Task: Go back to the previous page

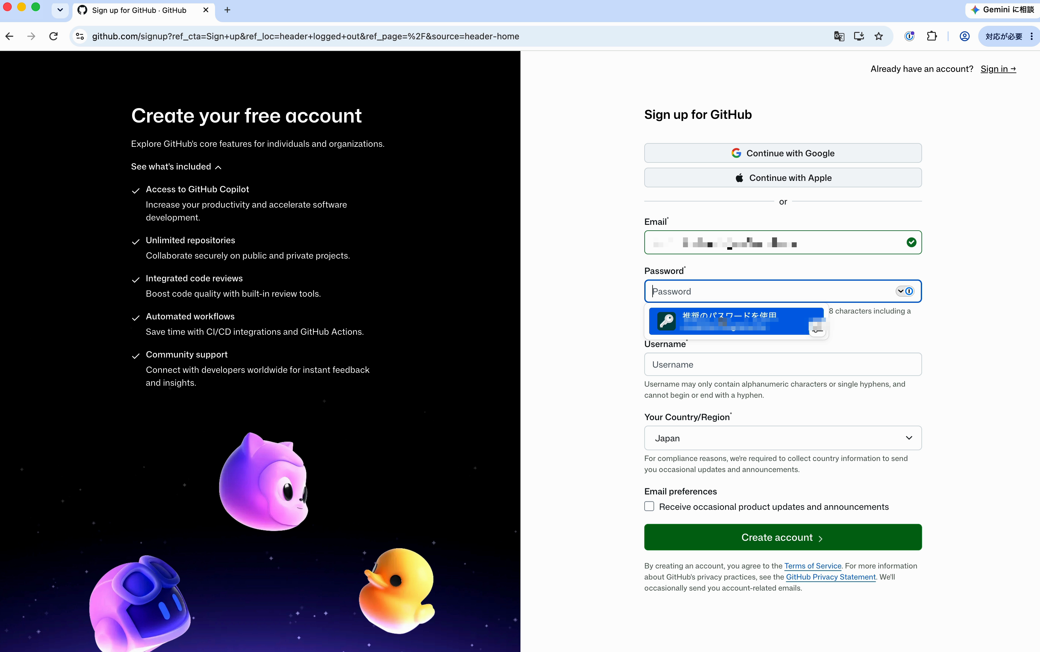Action: tap(10, 36)
